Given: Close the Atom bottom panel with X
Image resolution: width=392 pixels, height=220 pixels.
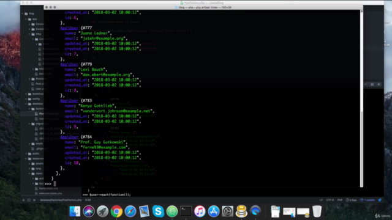Looking at the screenshot, I should [x=379, y=84].
